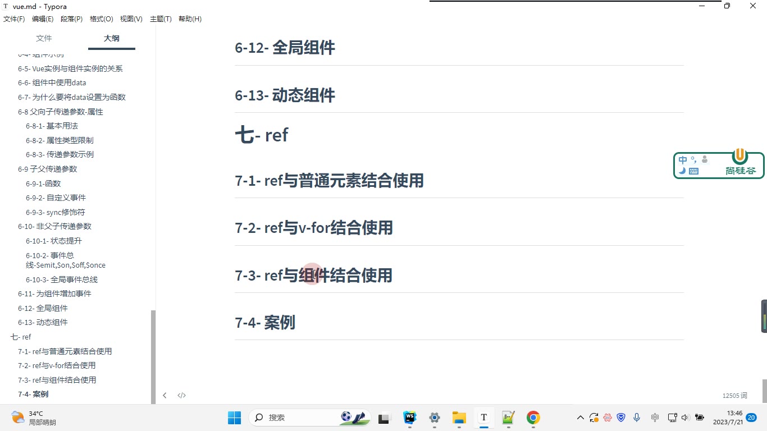Viewport: 767px width, 431px height.
Task: Select outline item 6-8 父向子传递参数-属性
Action: tap(61, 112)
